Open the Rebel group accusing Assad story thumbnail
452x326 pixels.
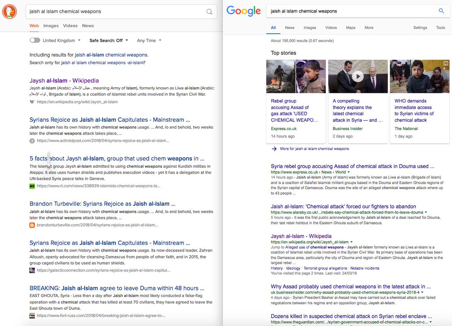(296, 76)
